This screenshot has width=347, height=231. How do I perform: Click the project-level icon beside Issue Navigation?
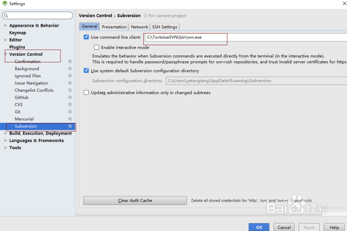(70, 83)
